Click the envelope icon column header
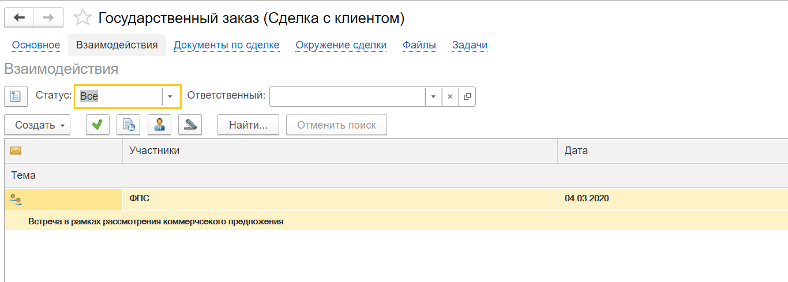Image resolution: width=788 pixels, height=282 pixels. tap(16, 151)
